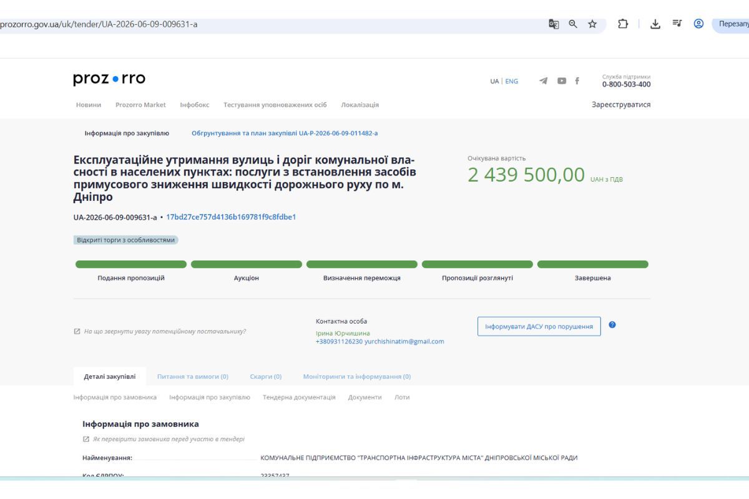Screen dimensions: 749x499
Task: Jump to Інформація про замовника section link
Action: [x=115, y=397]
